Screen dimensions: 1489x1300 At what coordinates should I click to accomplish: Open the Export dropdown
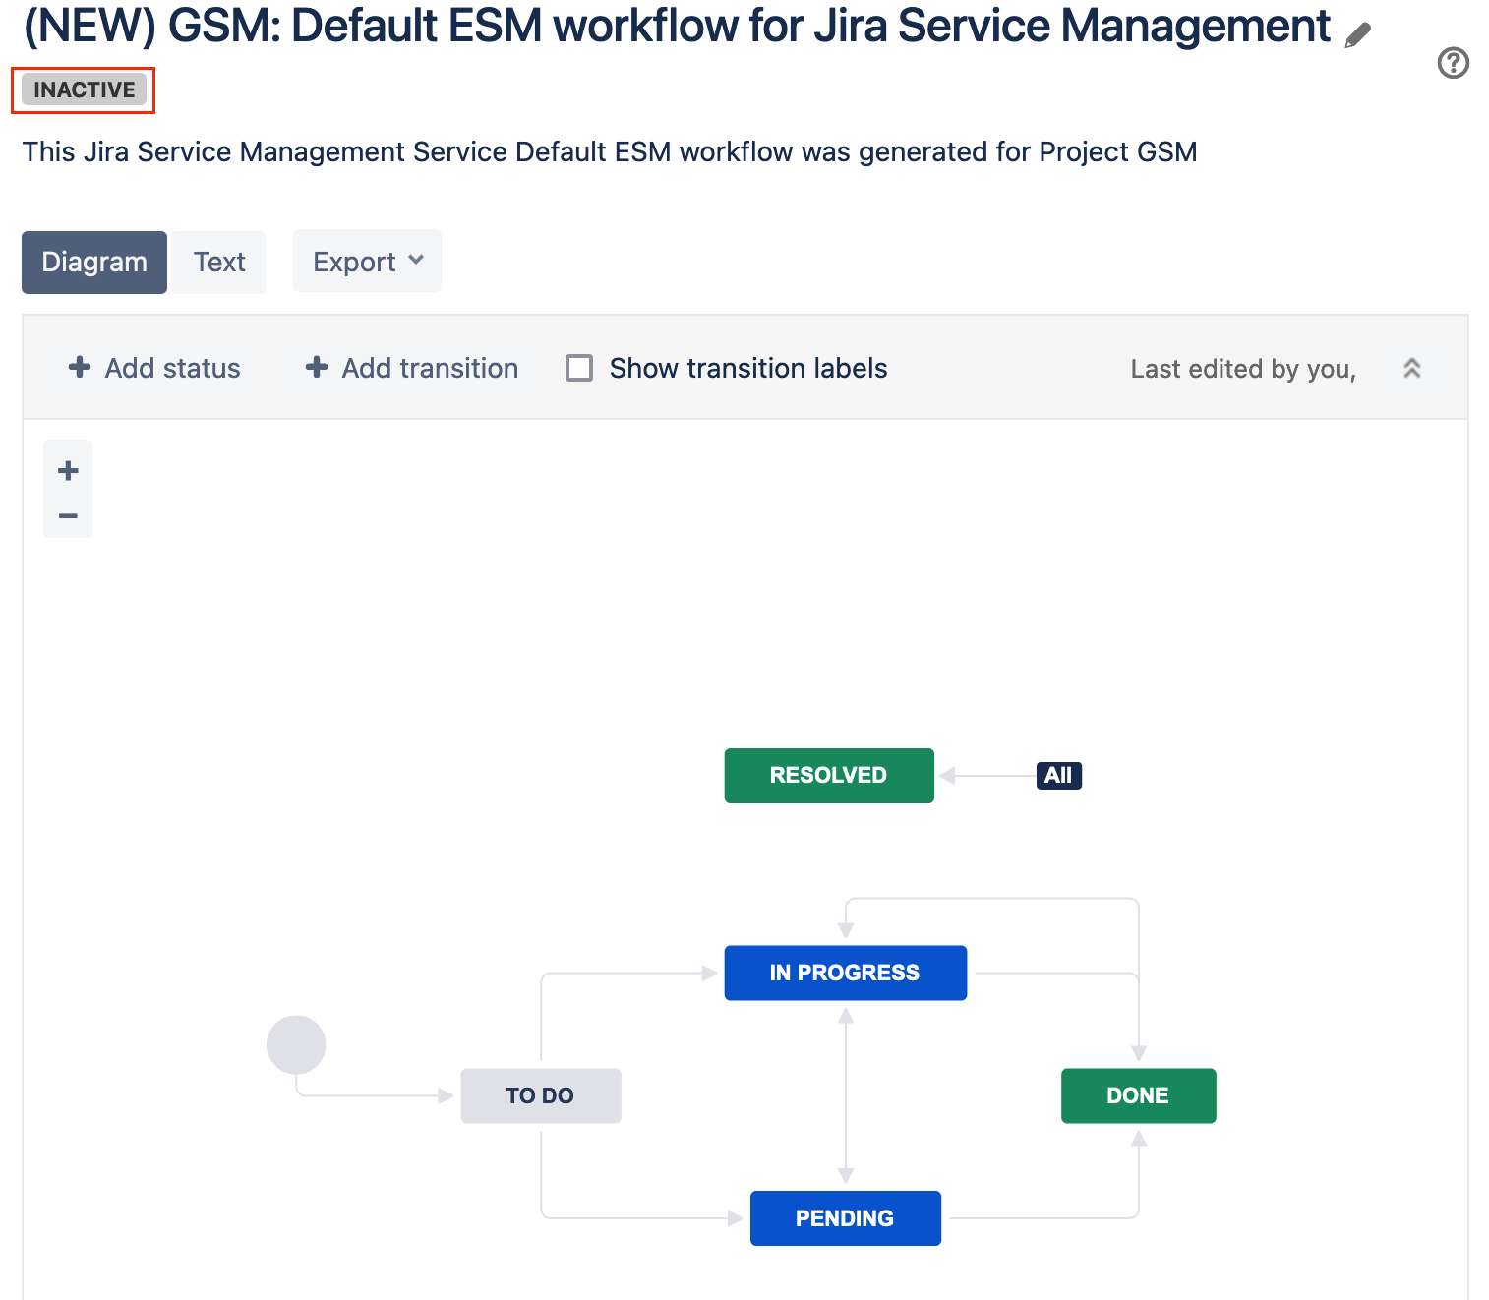[x=367, y=262]
